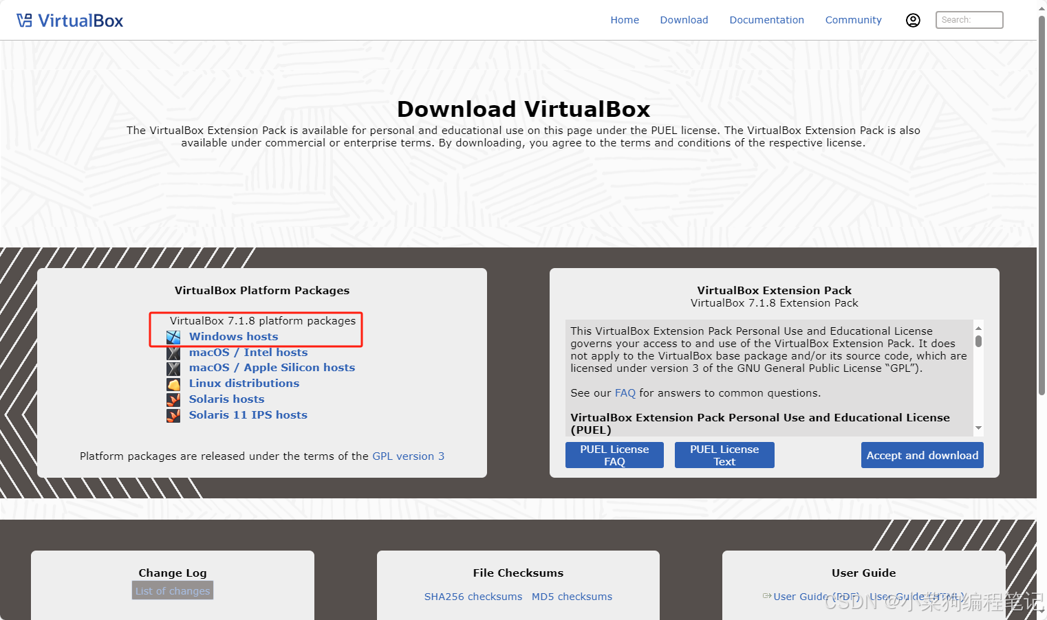Click the List of changes button
The image size is (1047, 620).
[173, 590]
